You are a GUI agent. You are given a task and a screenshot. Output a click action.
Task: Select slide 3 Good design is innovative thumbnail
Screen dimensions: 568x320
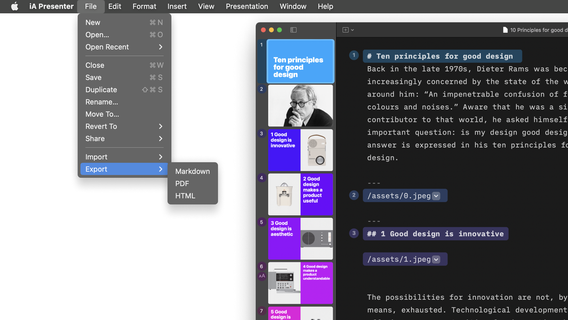(300, 150)
